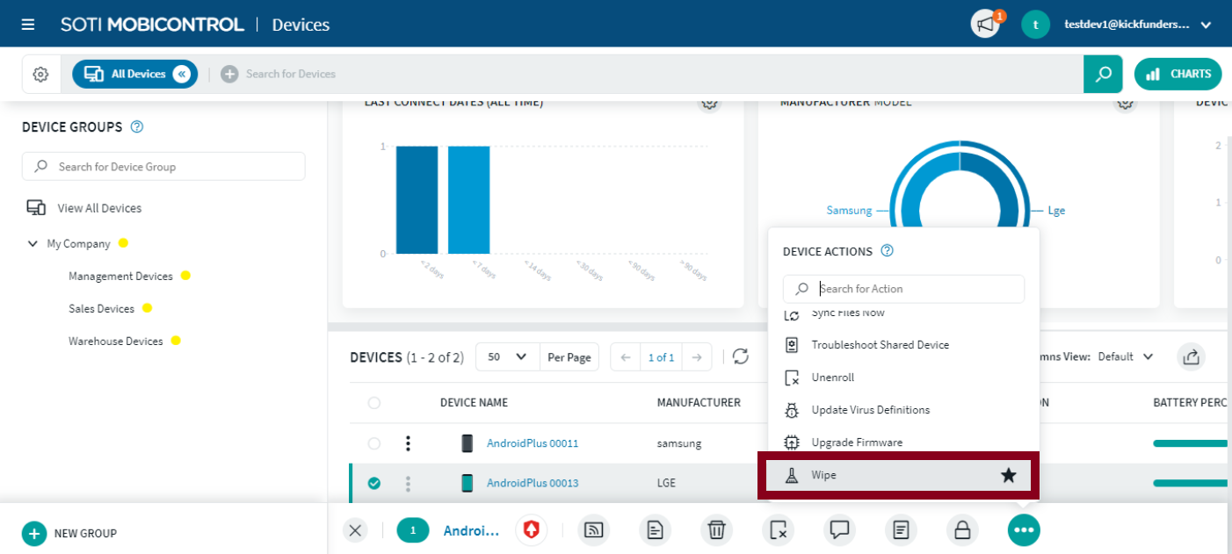Go to next devices page

(x=696, y=357)
